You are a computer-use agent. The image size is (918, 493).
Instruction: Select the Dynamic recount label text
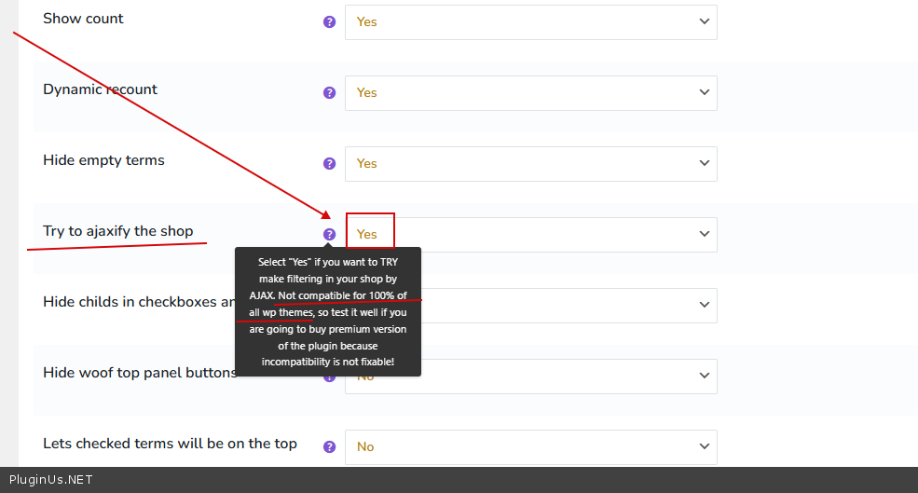(100, 89)
